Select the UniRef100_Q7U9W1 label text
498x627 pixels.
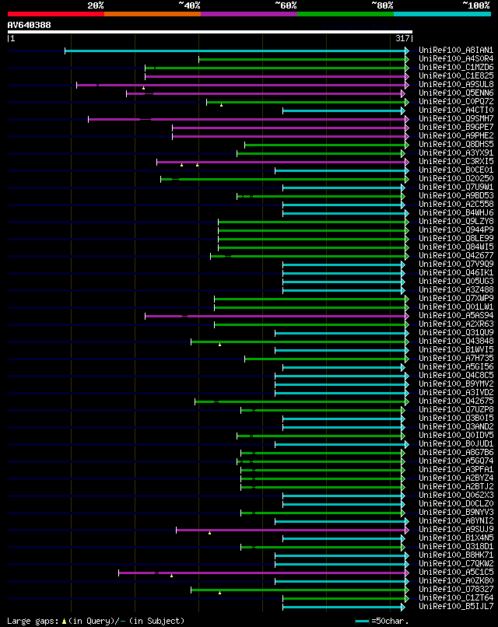tap(456, 187)
